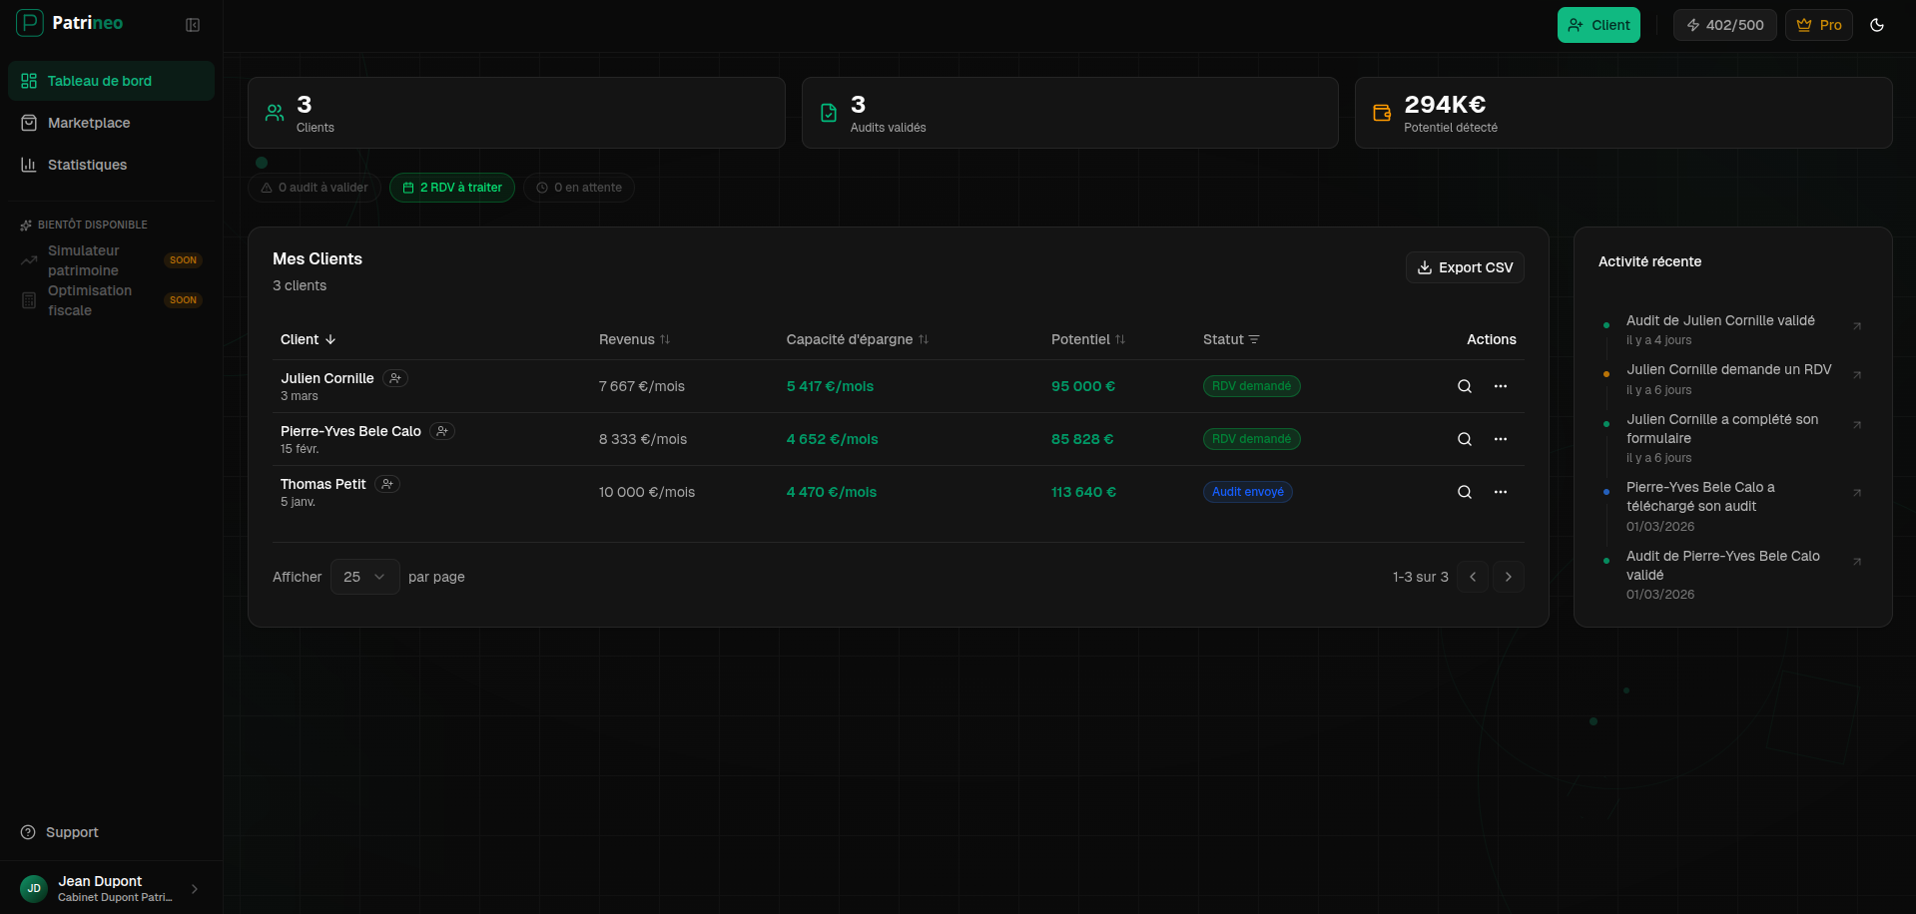Toggle the '2 RDV à traiter' filter chip
The image size is (1916, 914).
[x=451, y=188]
